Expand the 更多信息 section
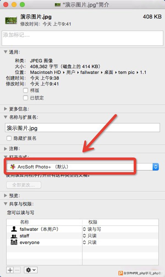This screenshot has height=277, width=165. [5, 109]
